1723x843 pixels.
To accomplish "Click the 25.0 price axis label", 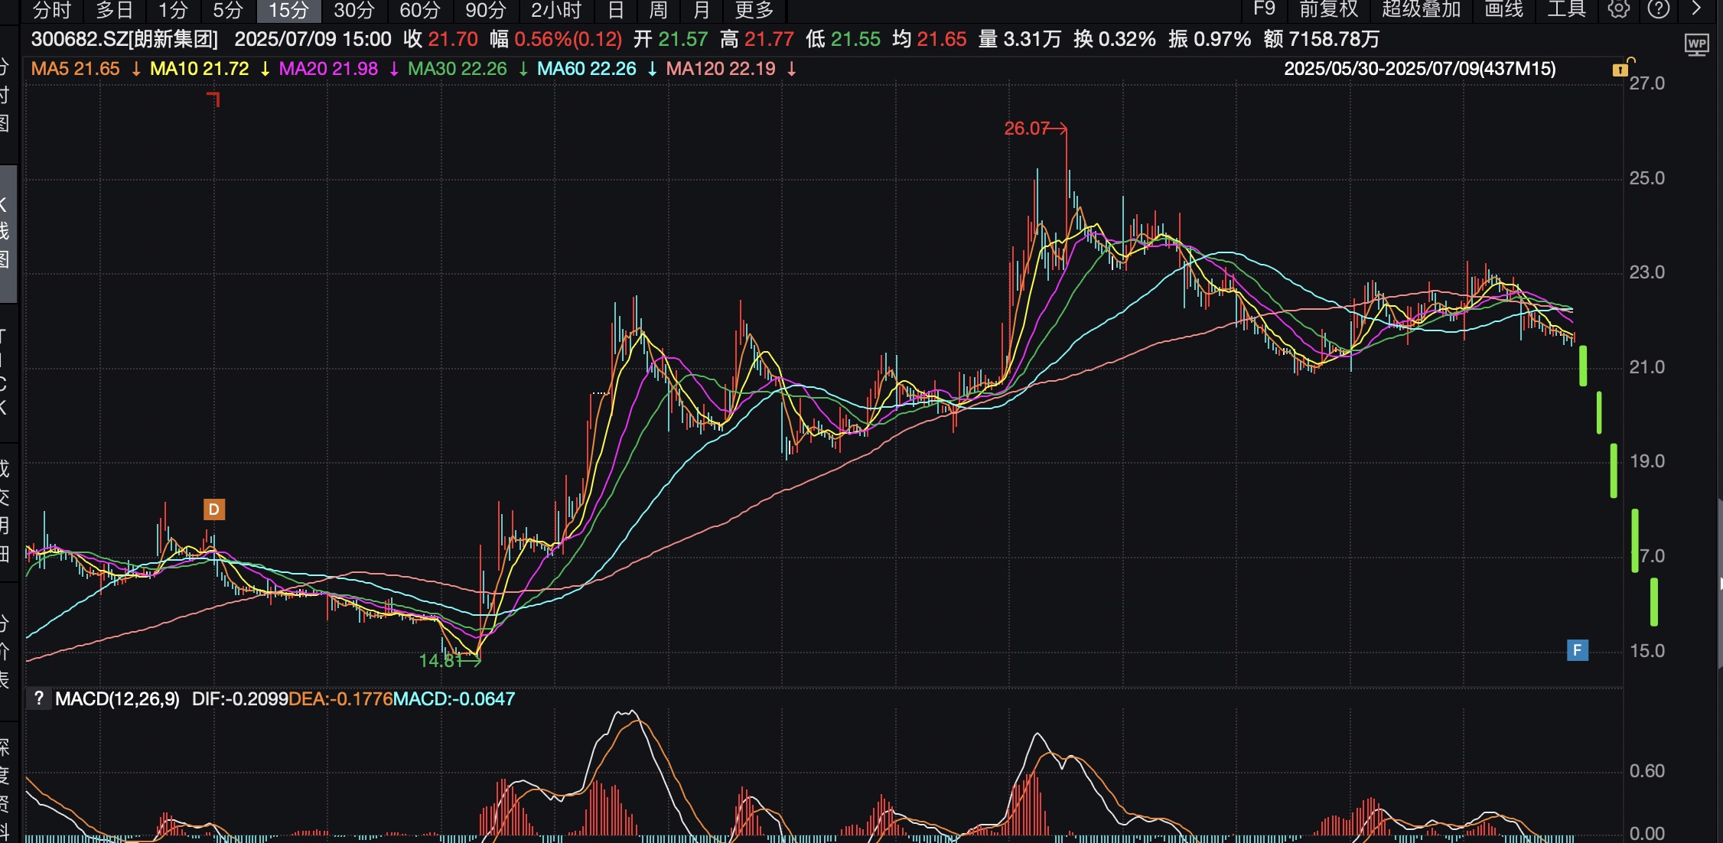I will [1646, 178].
